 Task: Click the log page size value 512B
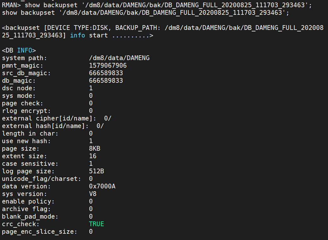pos(97,171)
